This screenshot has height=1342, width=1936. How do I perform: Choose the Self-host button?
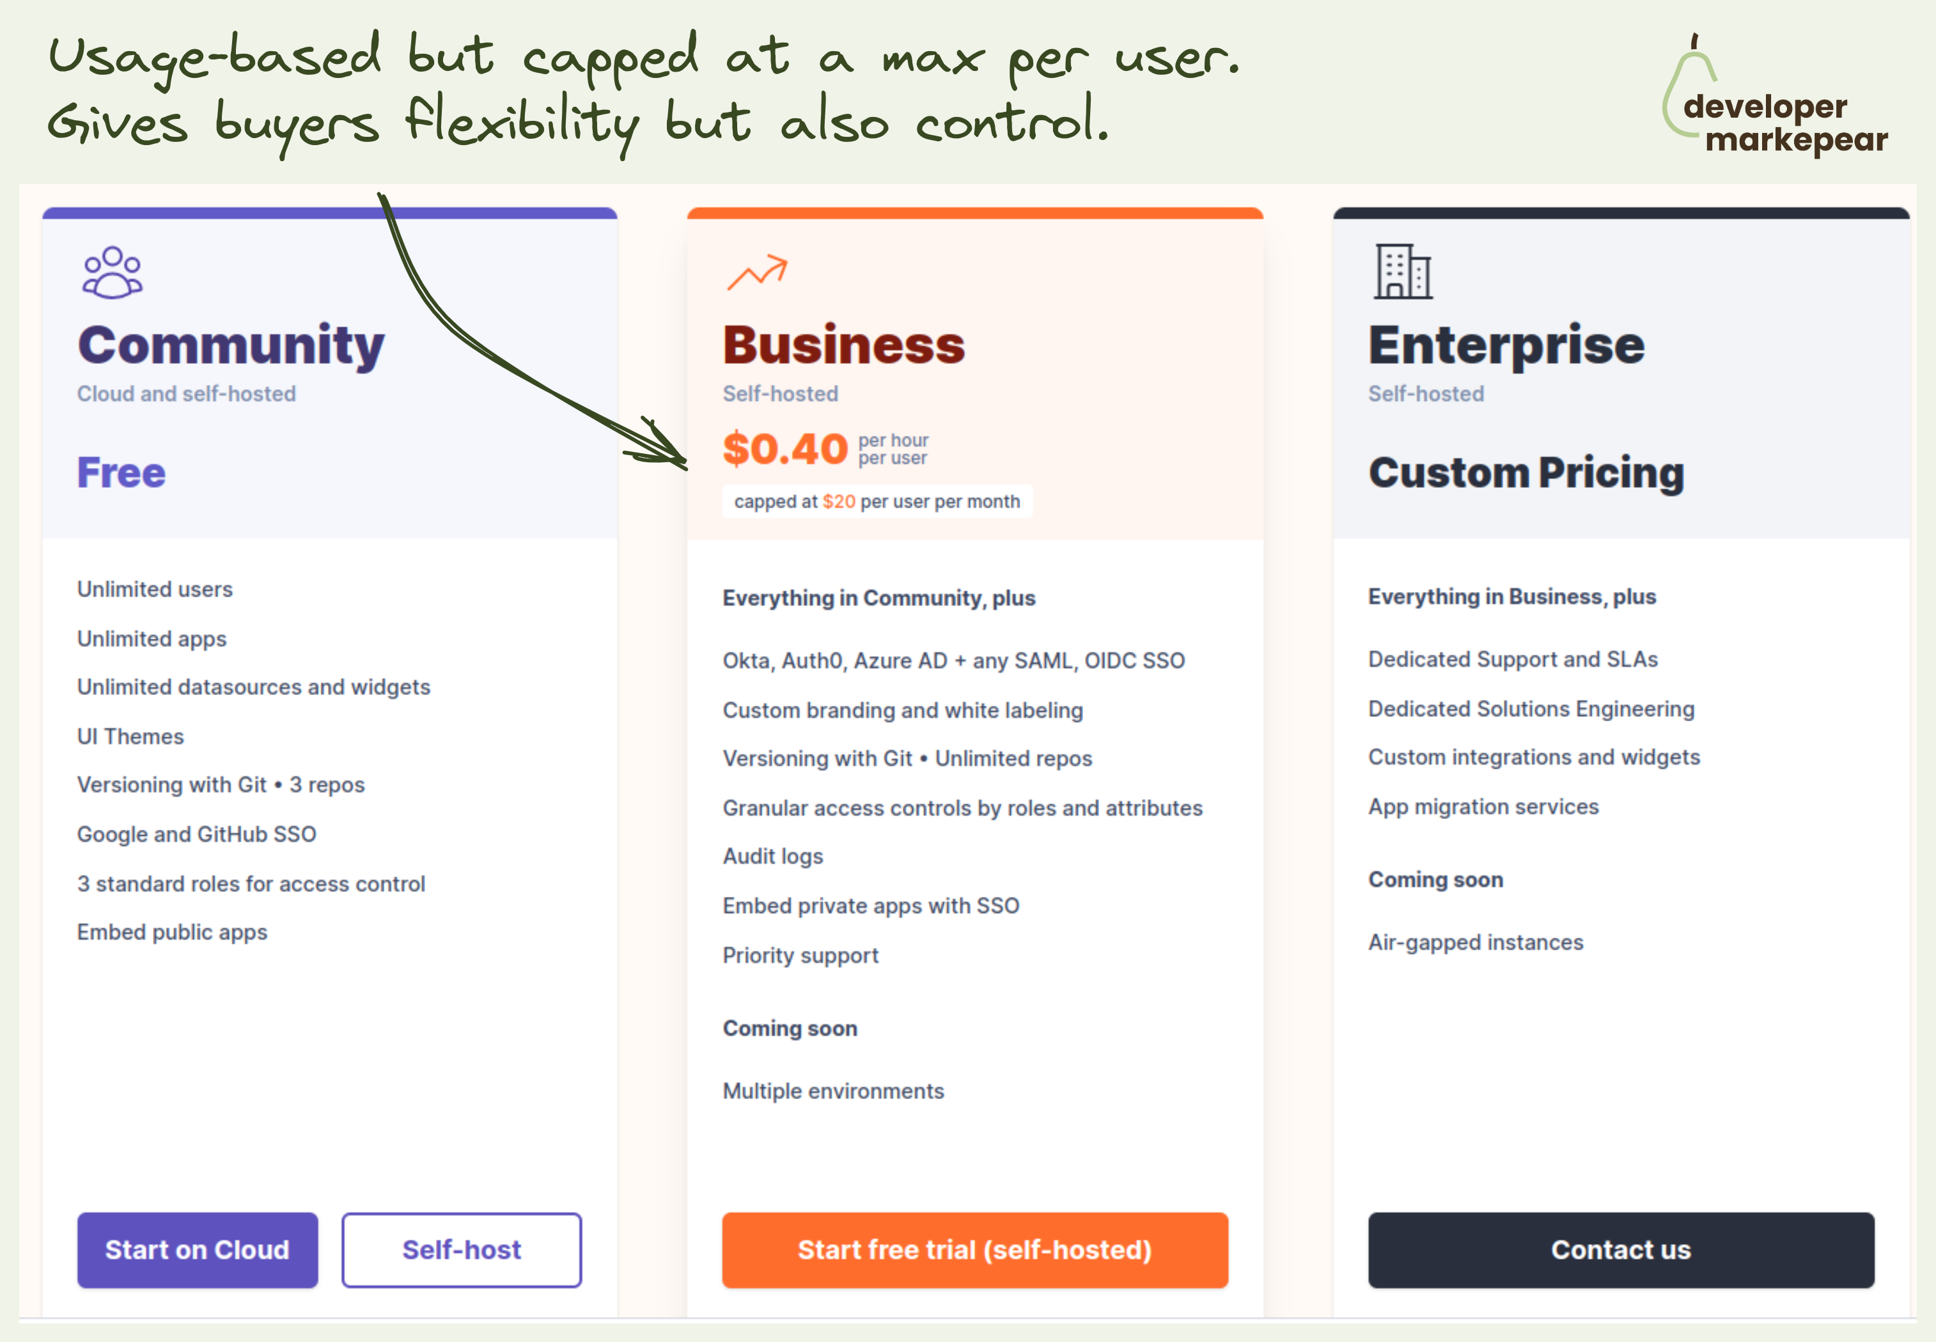462,1249
